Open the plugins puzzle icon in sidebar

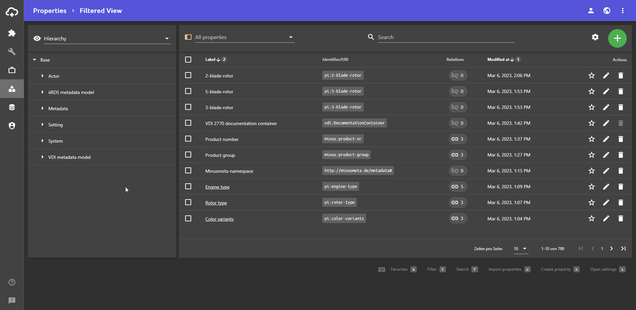click(12, 33)
